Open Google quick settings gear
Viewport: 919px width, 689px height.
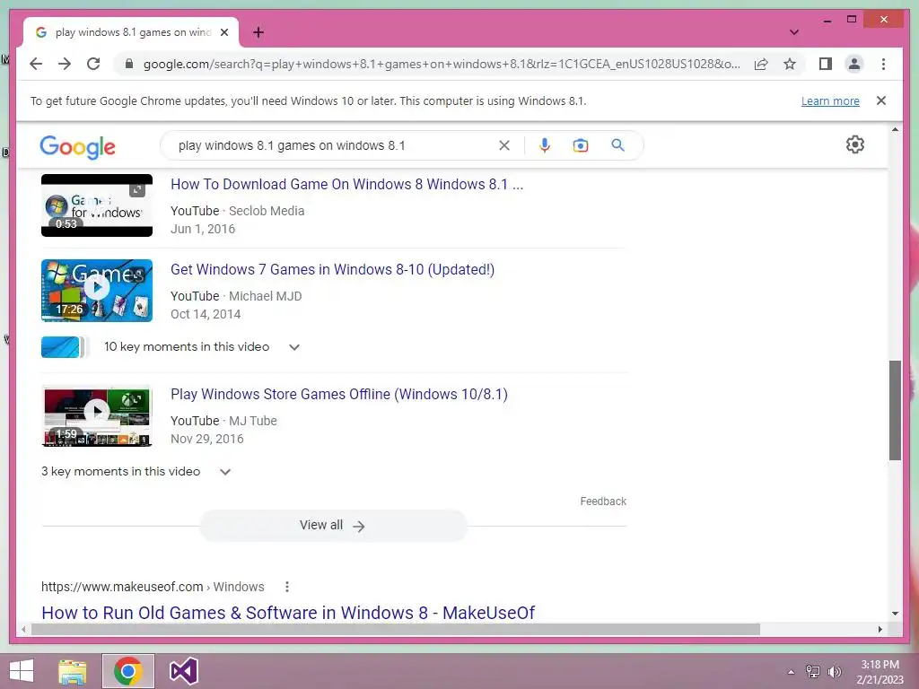pos(855,144)
